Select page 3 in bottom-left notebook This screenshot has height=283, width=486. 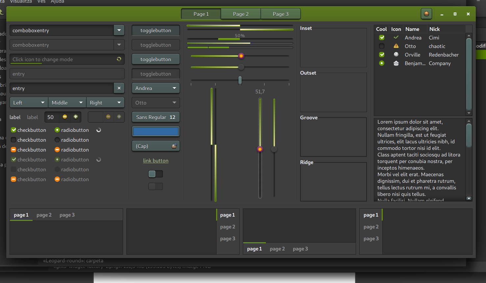point(67,215)
